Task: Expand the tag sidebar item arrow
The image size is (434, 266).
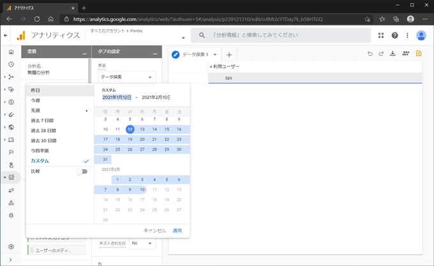Action: (4, 89)
